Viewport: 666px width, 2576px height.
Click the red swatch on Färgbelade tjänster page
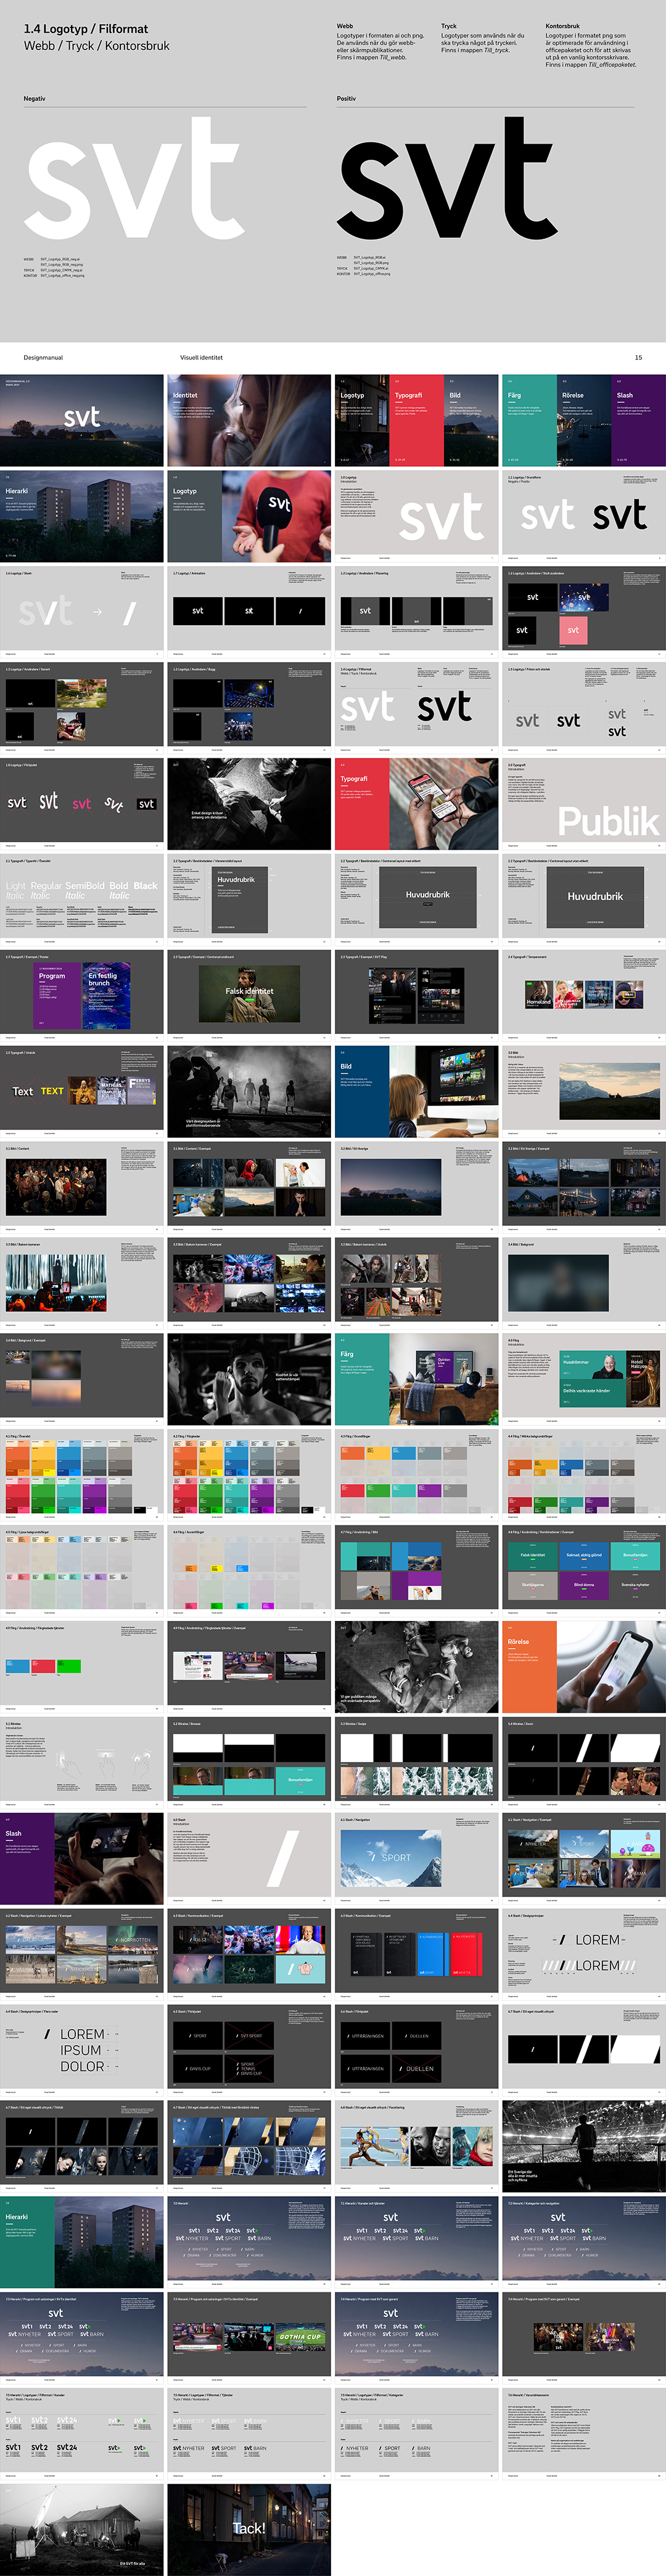pos(43,1666)
